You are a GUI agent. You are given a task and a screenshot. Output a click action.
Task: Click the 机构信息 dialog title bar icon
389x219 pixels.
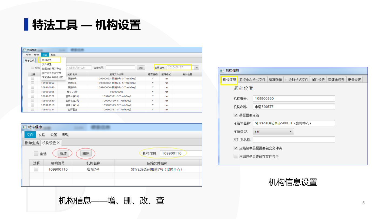coord(222,71)
